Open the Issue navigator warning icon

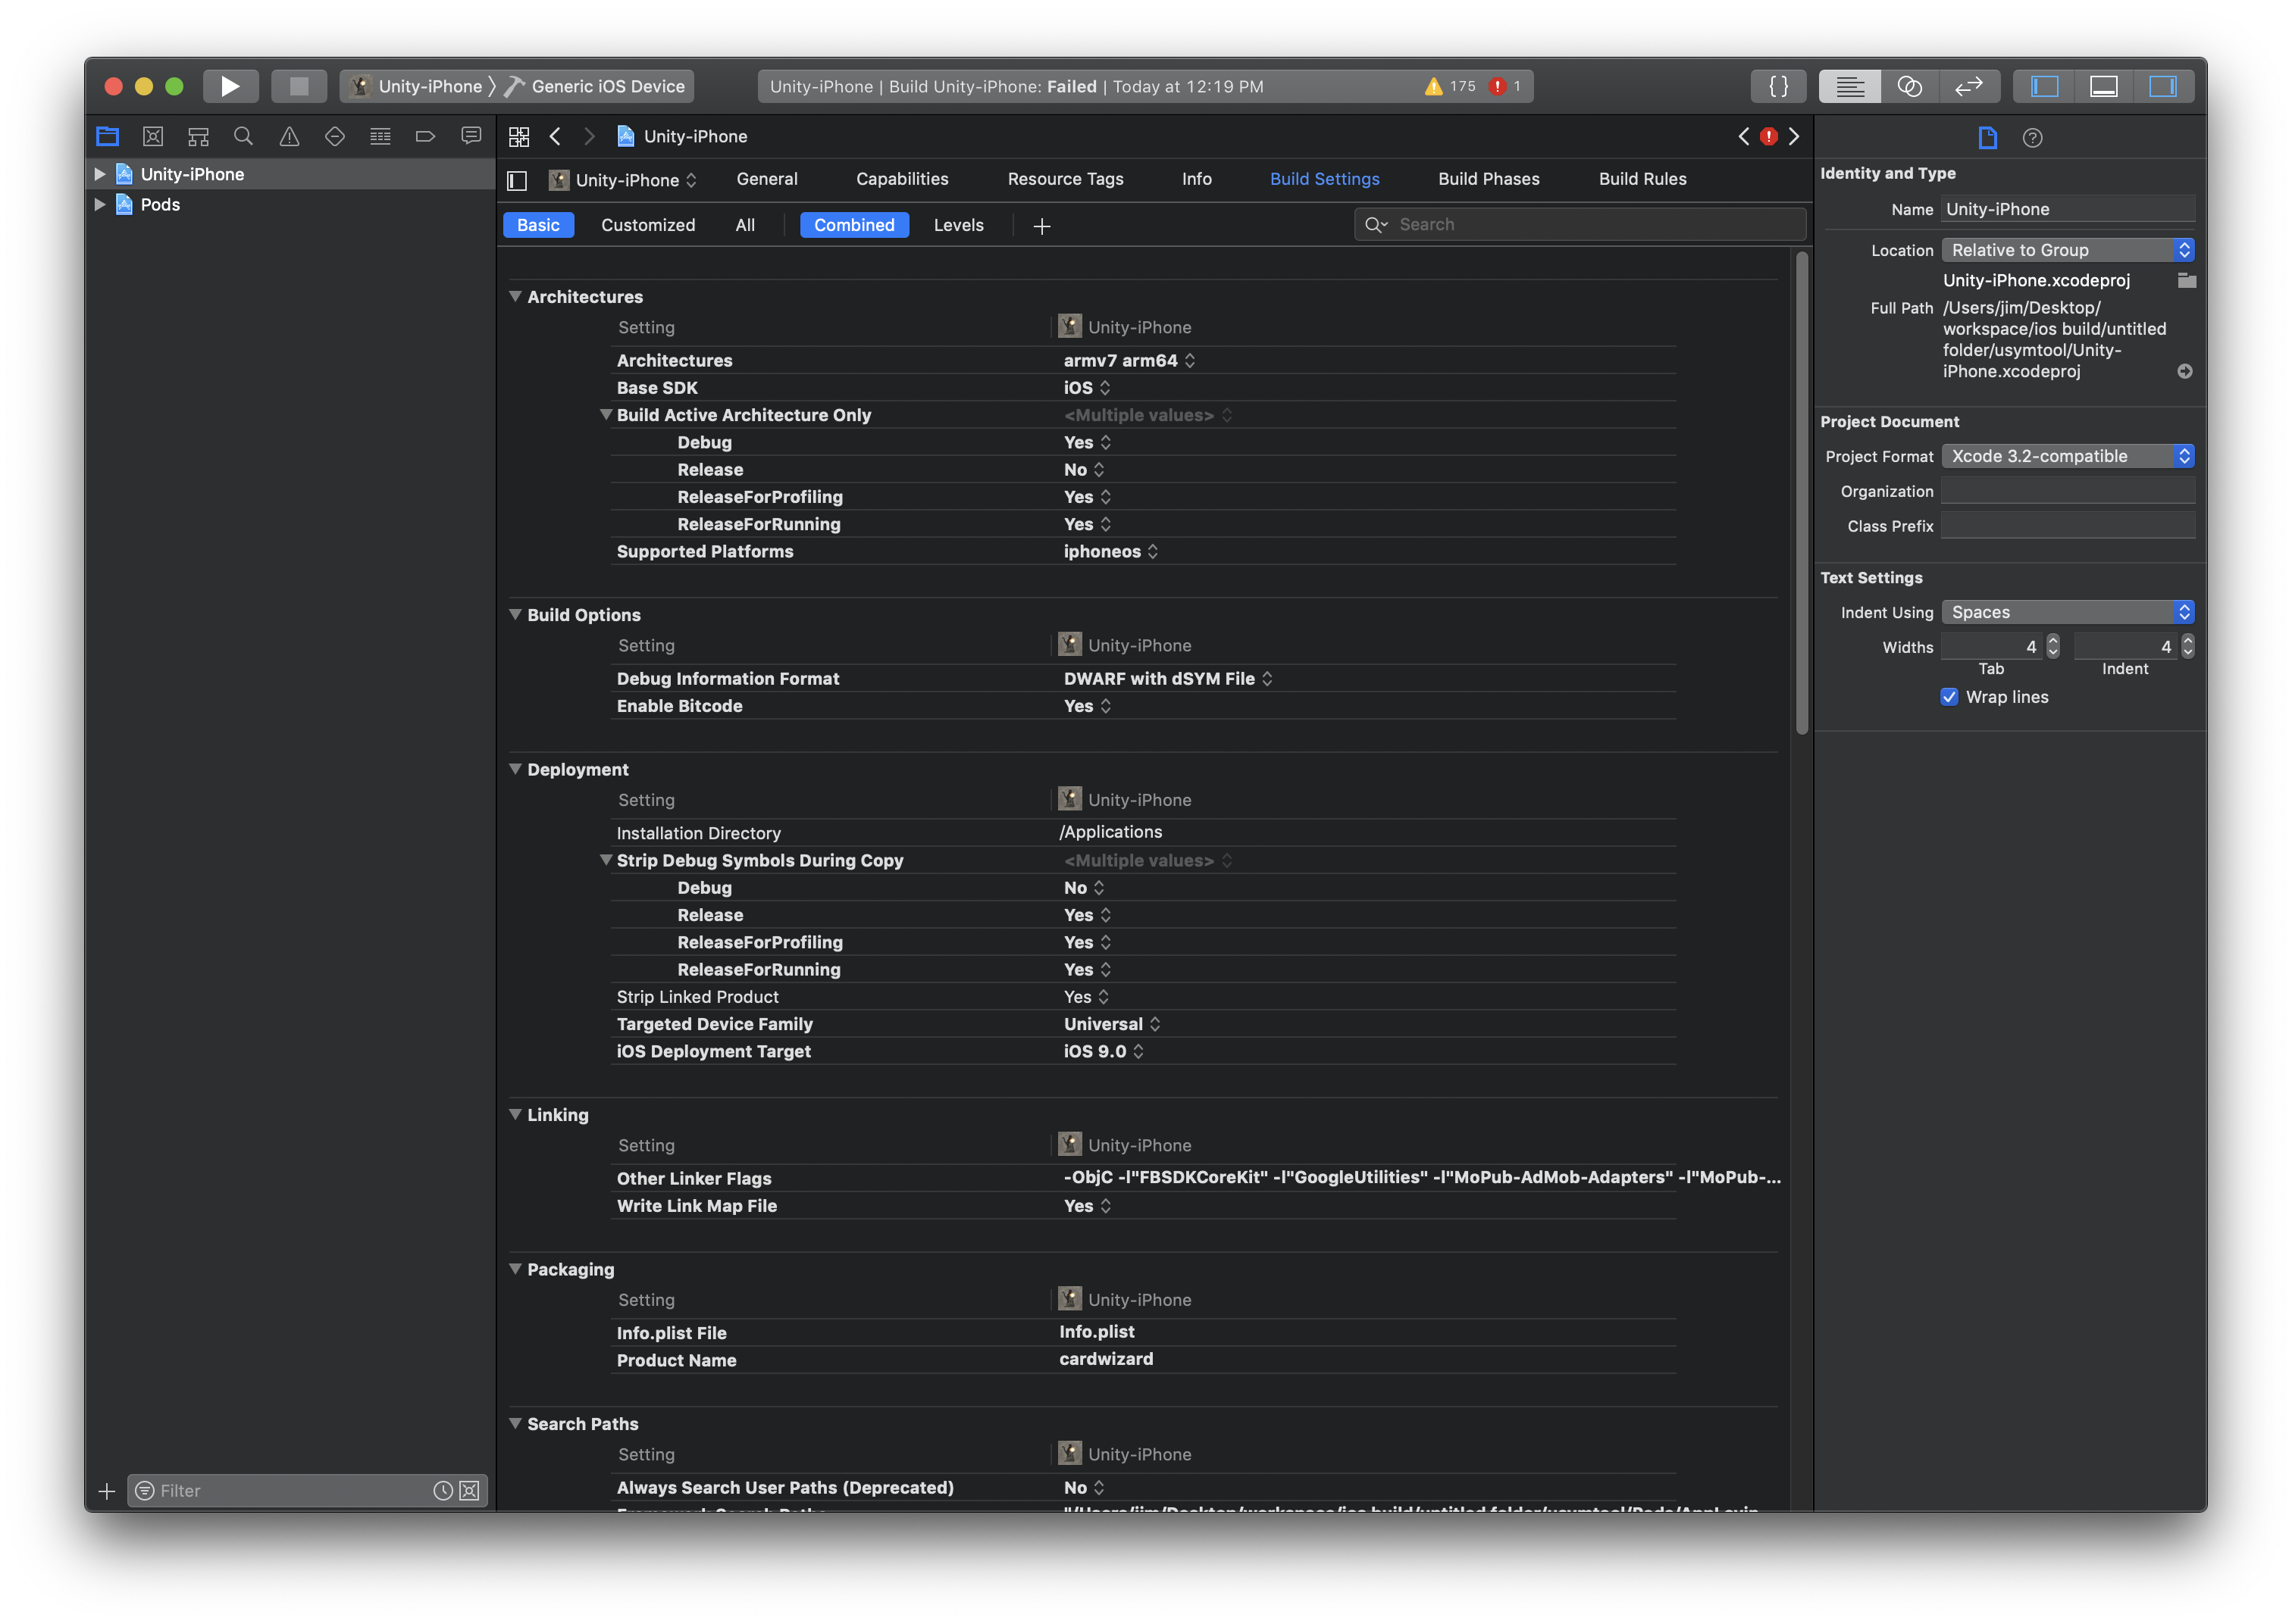click(289, 137)
